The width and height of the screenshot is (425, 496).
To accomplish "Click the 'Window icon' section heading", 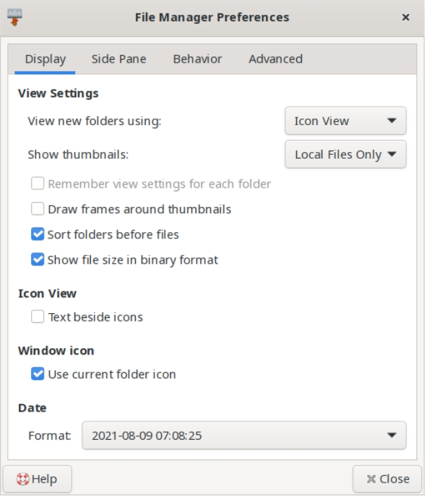I will point(56,351).
